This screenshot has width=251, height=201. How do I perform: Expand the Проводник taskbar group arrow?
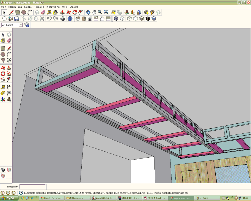pos(89,198)
